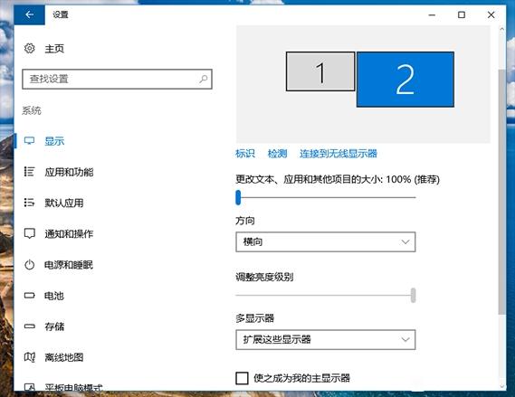Click in the 查找设置 search field

tap(117, 79)
